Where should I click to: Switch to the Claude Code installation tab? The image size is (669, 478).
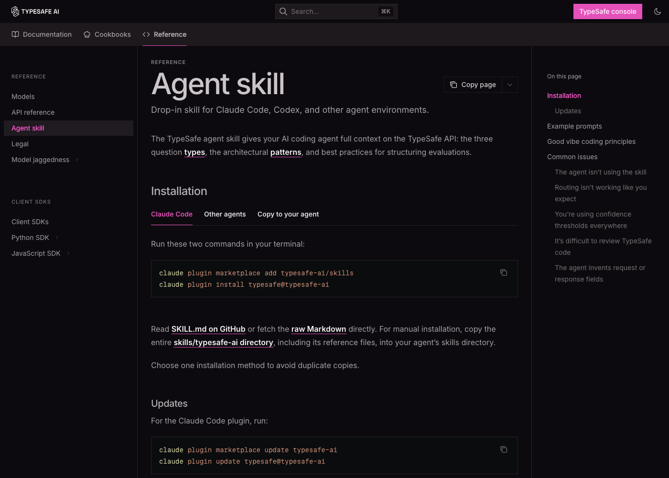pos(172,214)
